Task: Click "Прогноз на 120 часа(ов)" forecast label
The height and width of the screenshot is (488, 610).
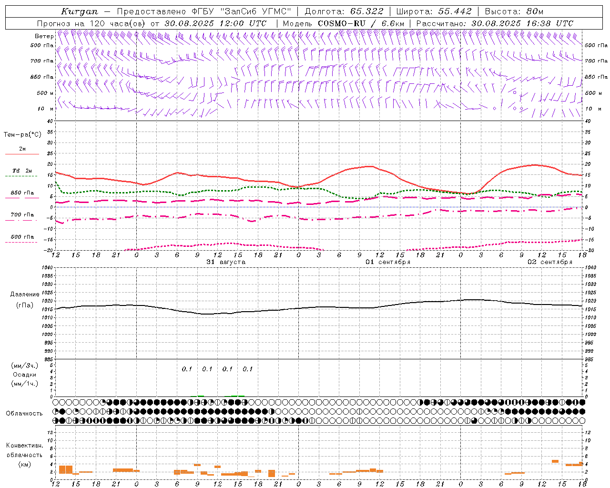Action: pos(91,23)
